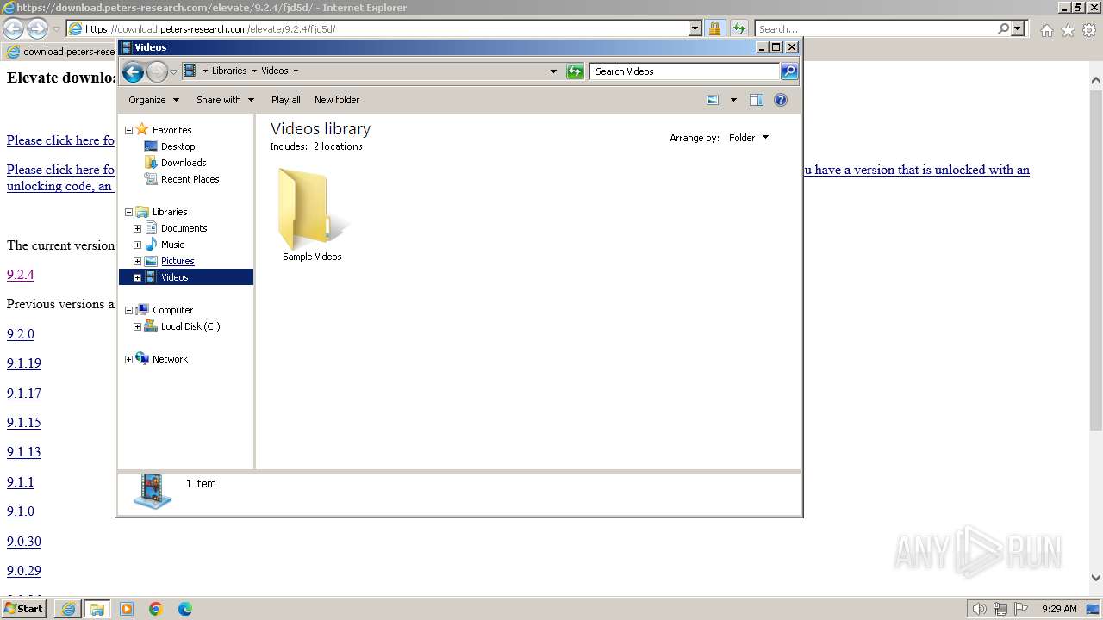1103x620 pixels.
Task: Open Explorer help question mark
Action: click(781, 100)
